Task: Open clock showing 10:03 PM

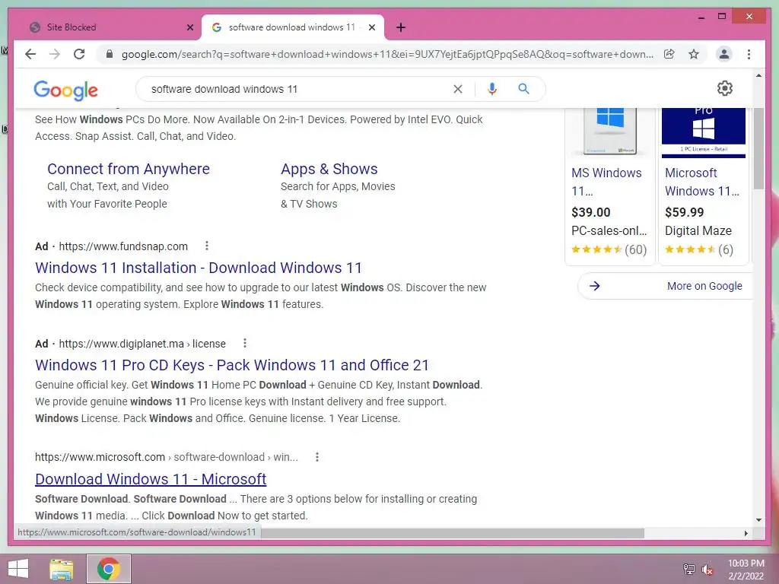Action: [x=746, y=570]
